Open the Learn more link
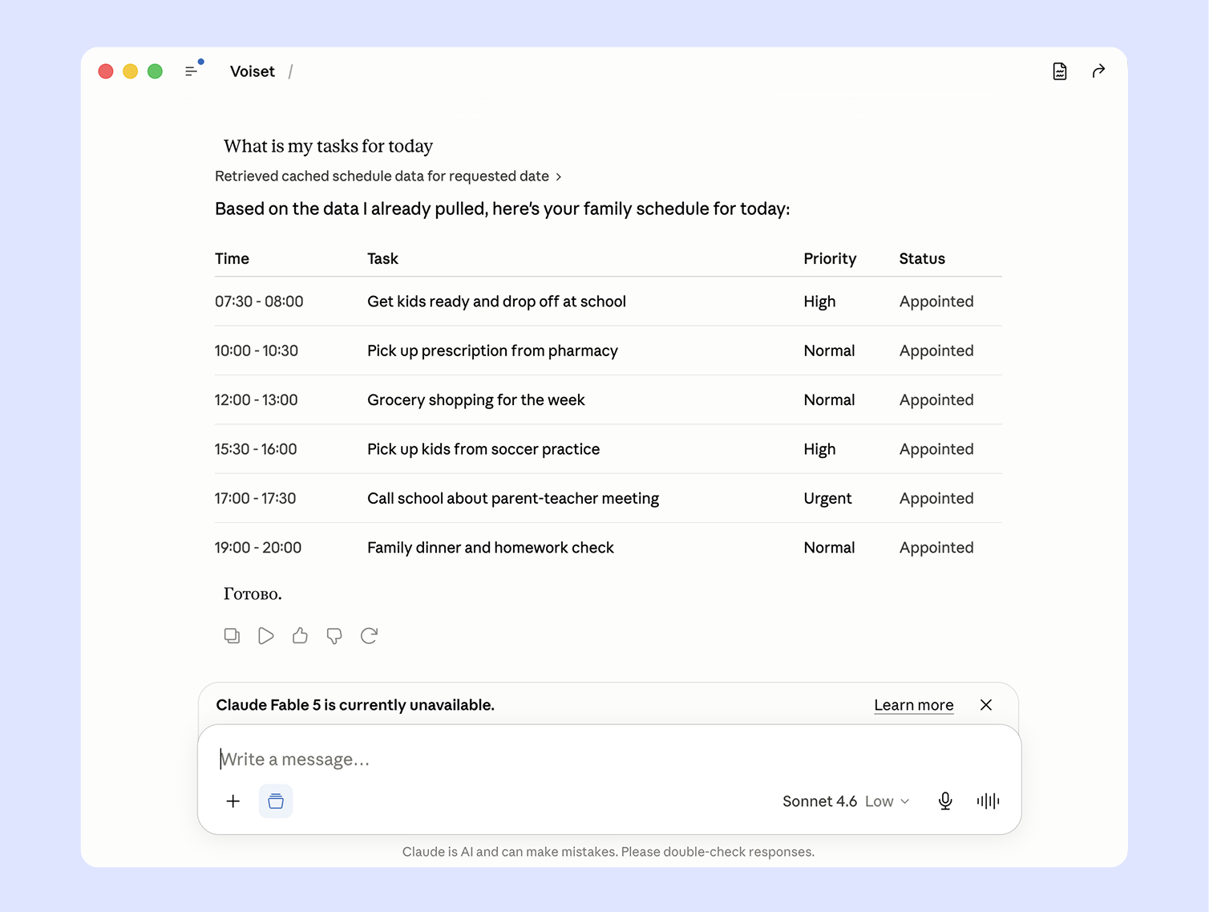 point(914,705)
